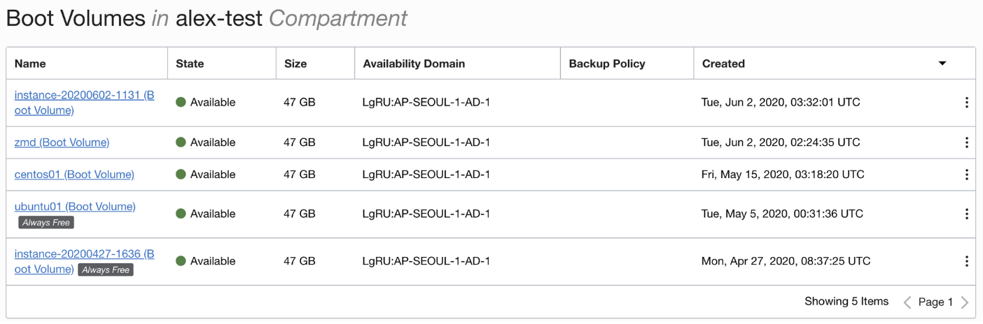Open instance-20200602-1131 boot volume link
Viewport: 983px width, 324px height.
[x=84, y=96]
